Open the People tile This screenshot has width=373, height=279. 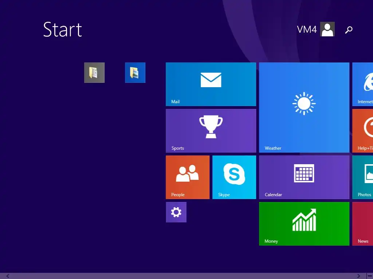click(x=188, y=177)
